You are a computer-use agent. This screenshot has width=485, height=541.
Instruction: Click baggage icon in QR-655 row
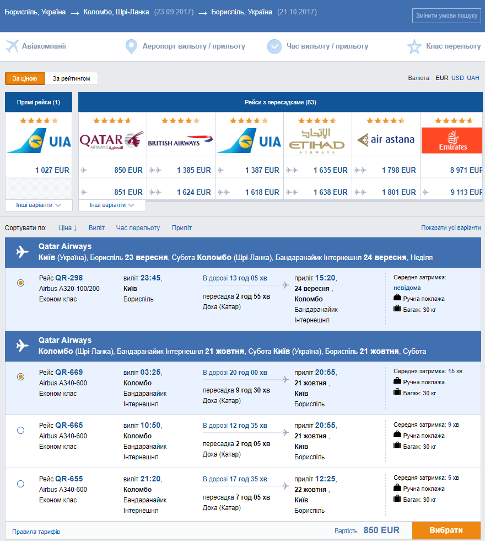(397, 498)
